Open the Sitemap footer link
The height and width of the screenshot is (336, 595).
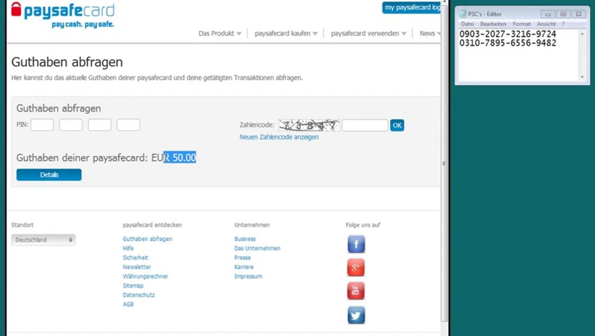click(x=133, y=286)
